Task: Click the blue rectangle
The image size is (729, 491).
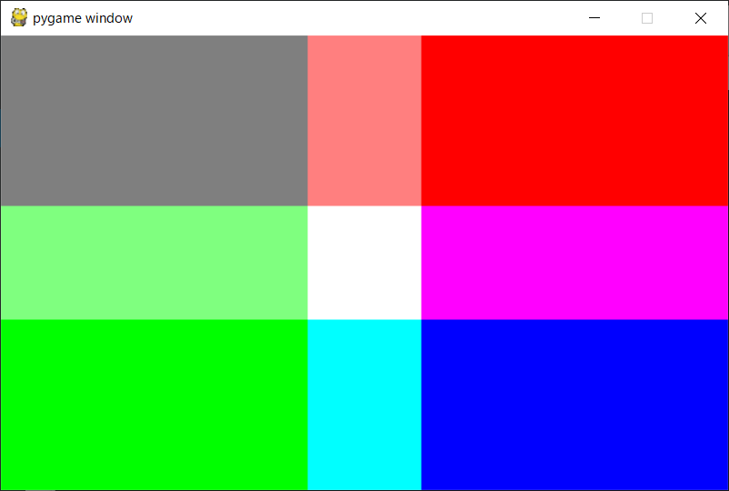Action: click(574, 405)
